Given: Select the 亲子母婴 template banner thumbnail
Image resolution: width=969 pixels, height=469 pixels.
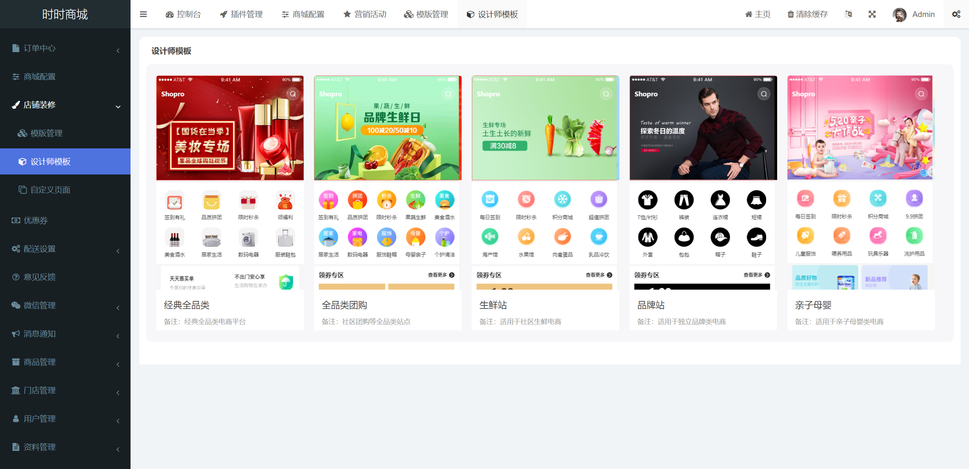Looking at the screenshot, I should click(x=861, y=128).
